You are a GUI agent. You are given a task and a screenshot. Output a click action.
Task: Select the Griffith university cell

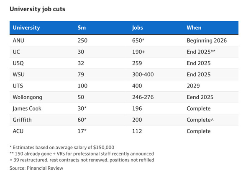tap(23, 120)
